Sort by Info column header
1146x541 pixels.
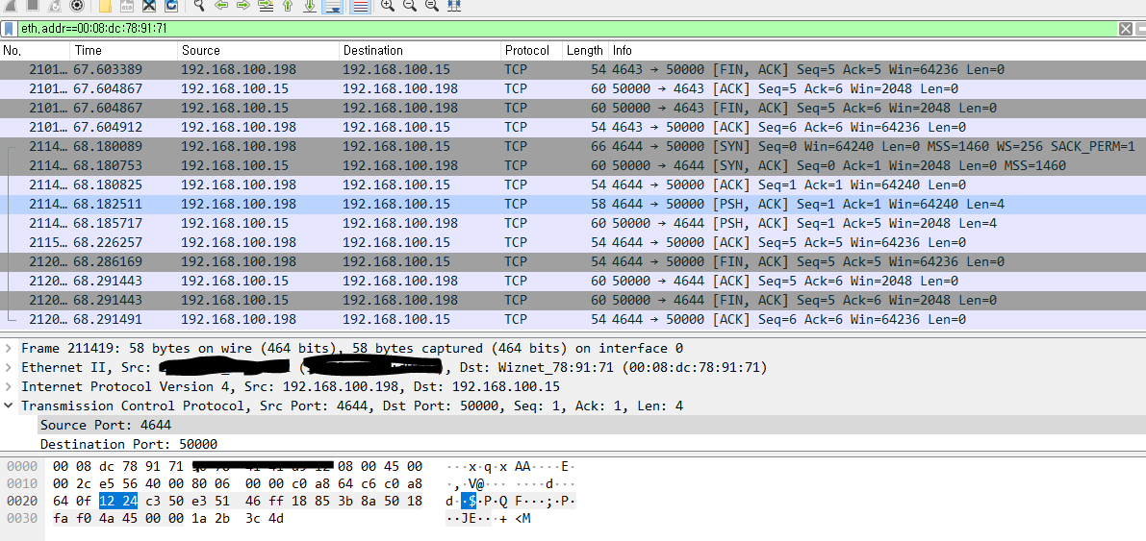click(x=877, y=50)
